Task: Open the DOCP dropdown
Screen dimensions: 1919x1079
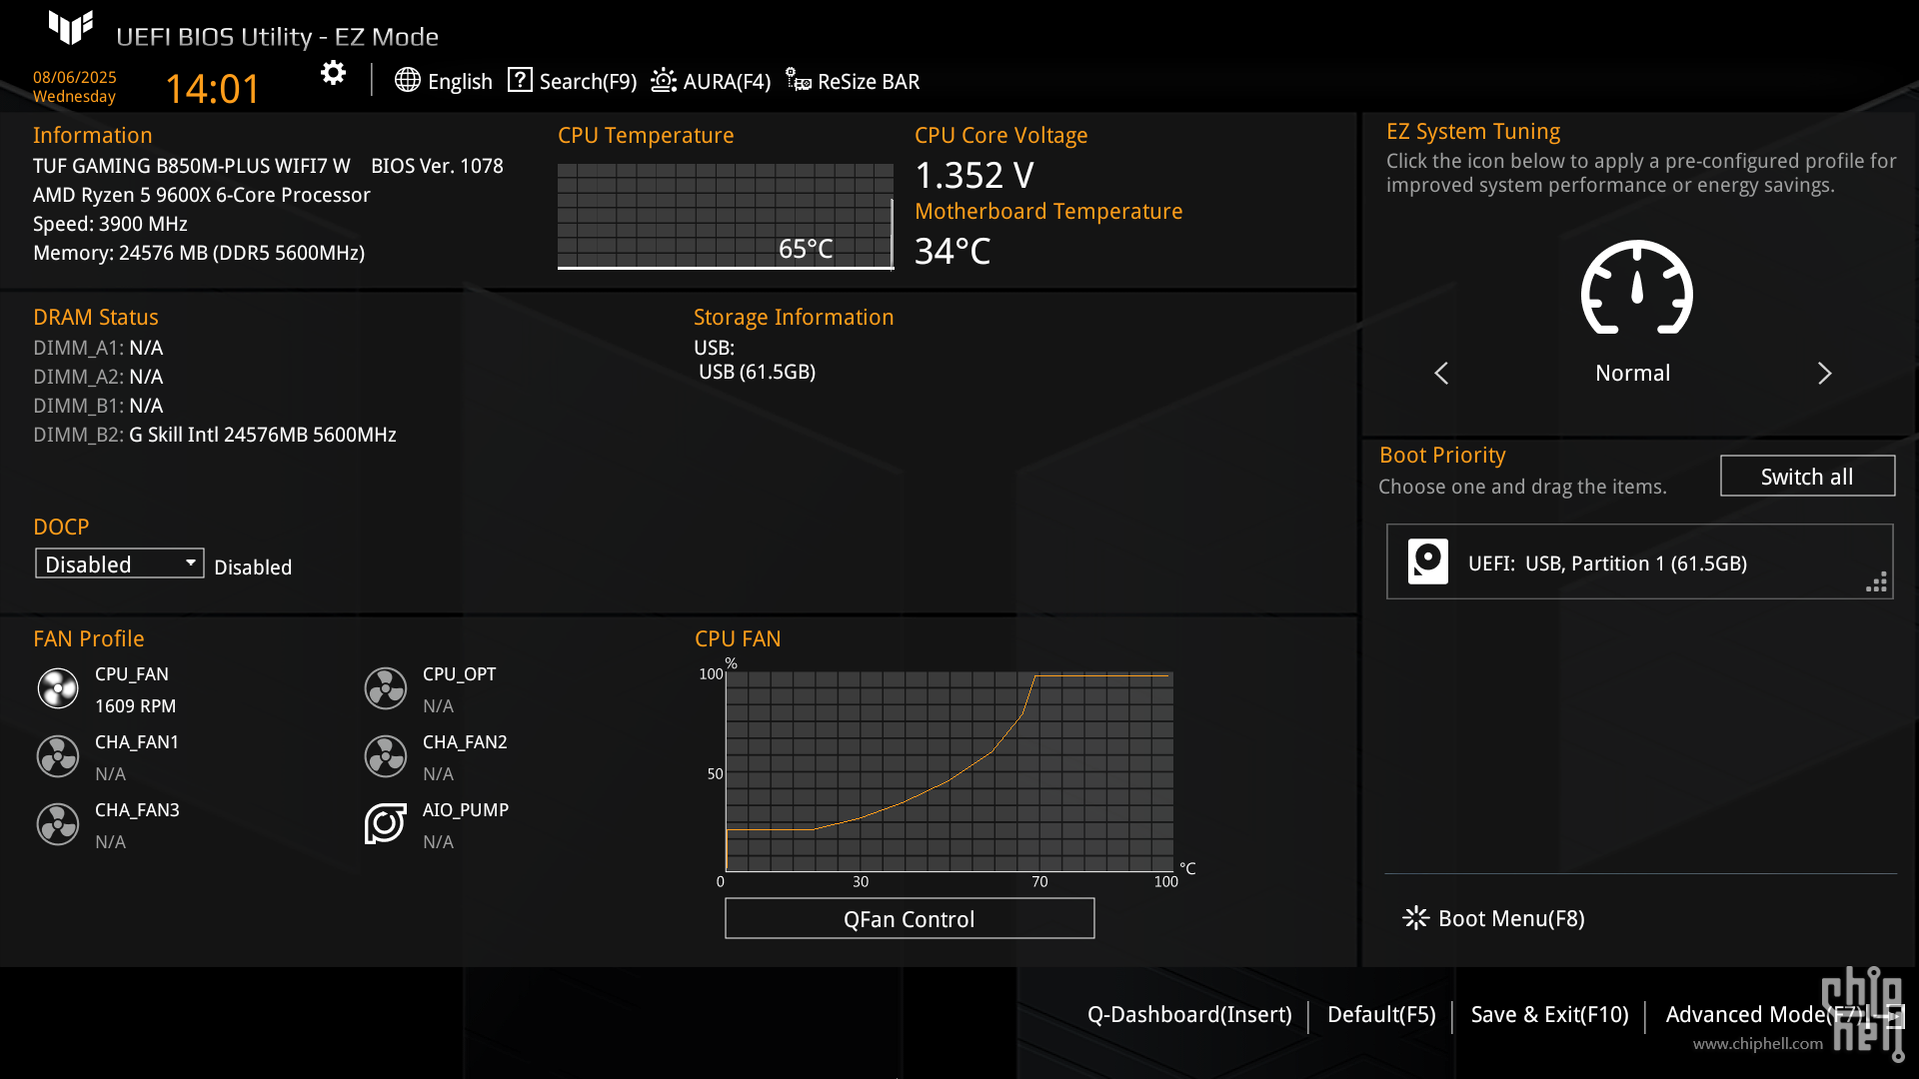Action: pos(120,563)
